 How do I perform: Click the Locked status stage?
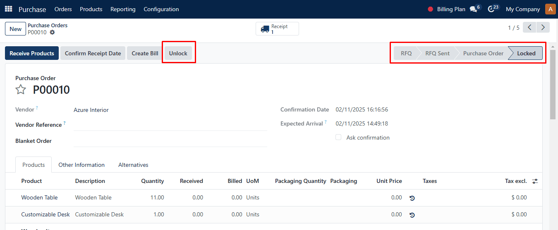point(526,53)
